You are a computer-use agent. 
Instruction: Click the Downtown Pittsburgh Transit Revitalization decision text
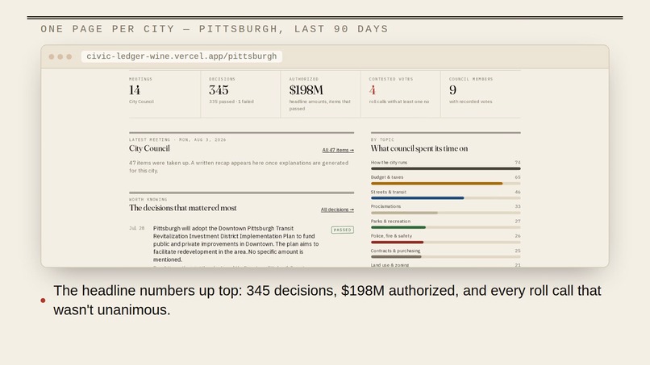point(235,243)
